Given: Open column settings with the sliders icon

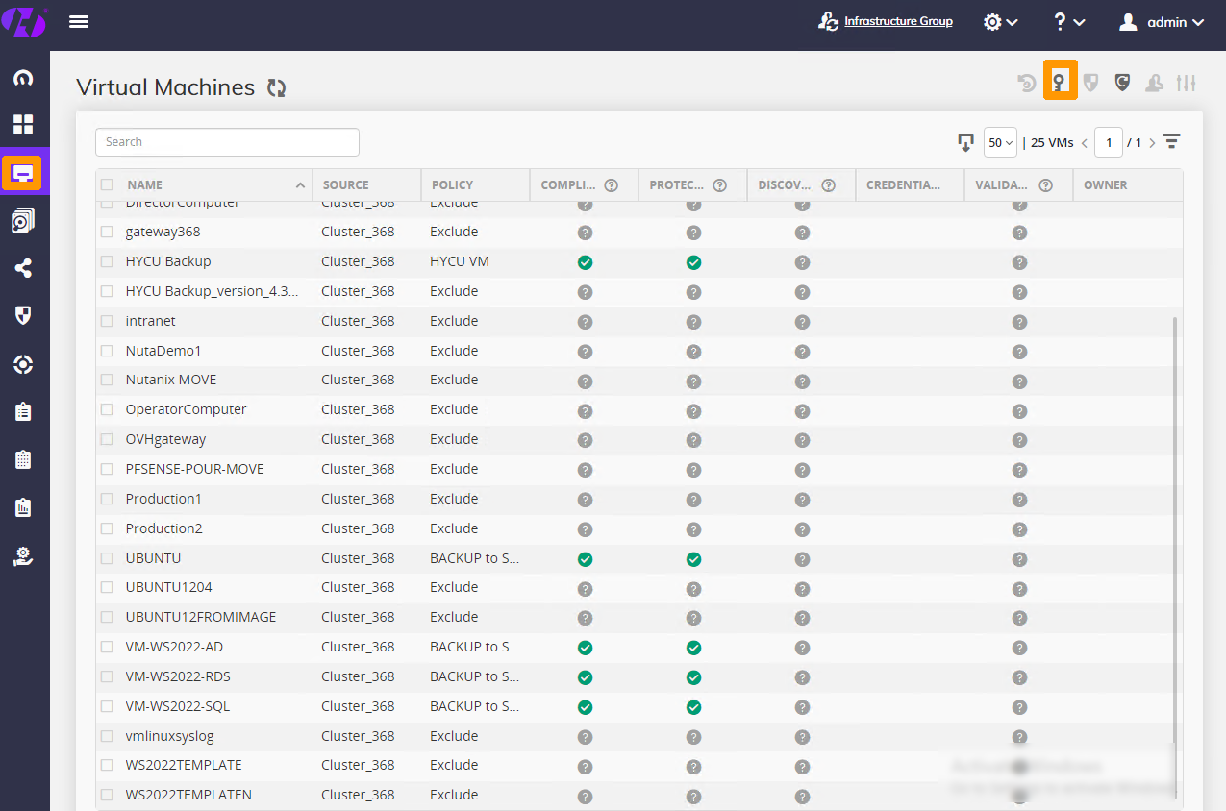Looking at the screenshot, I should pos(1186,83).
